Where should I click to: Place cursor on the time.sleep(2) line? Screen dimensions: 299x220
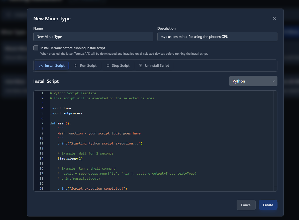[70, 158]
